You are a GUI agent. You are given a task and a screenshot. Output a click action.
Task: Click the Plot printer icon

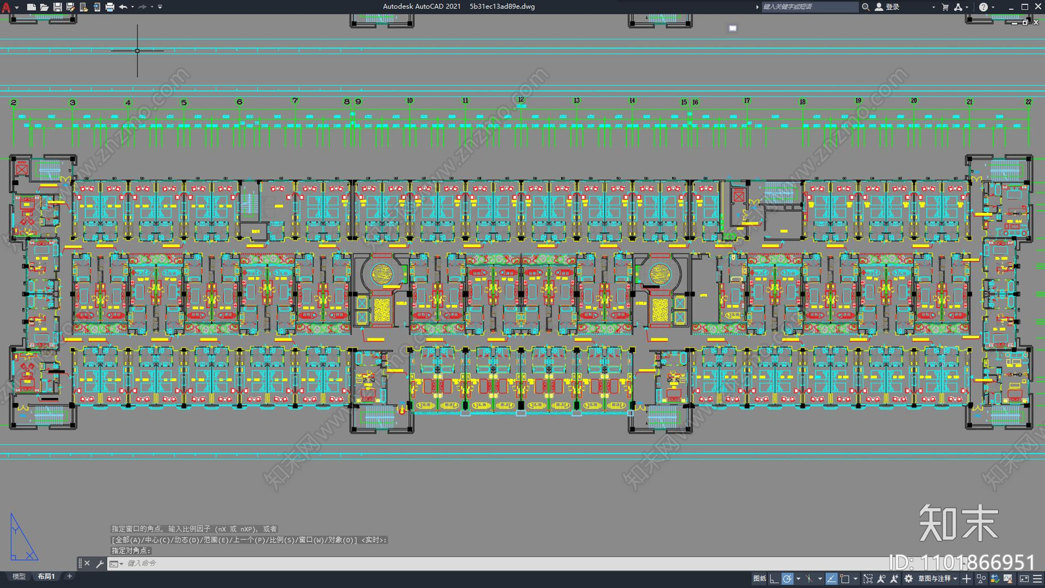110,7
